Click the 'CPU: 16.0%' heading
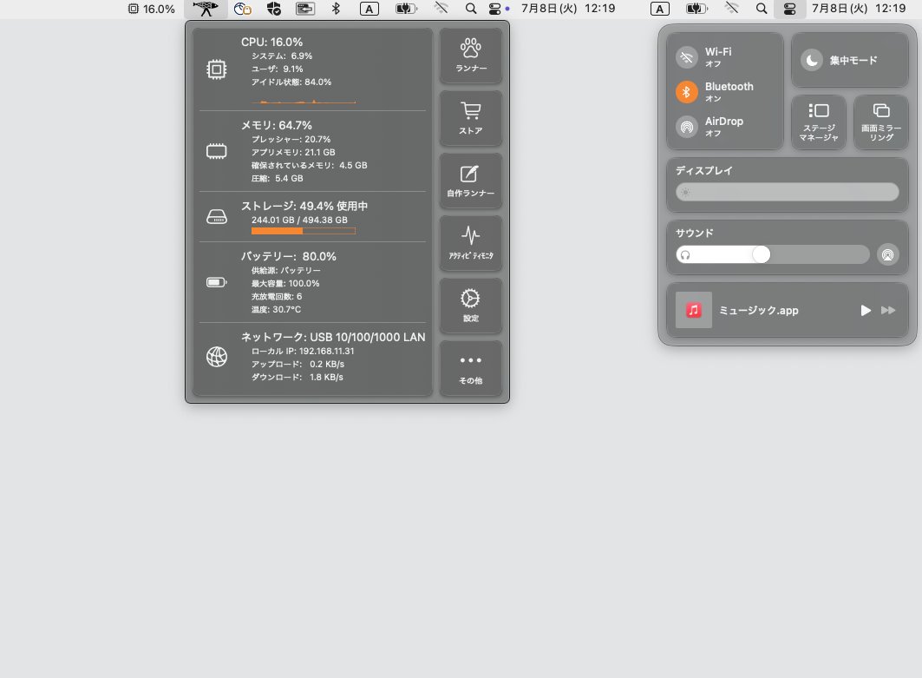The width and height of the screenshot is (922, 678). pyautogui.click(x=271, y=42)
